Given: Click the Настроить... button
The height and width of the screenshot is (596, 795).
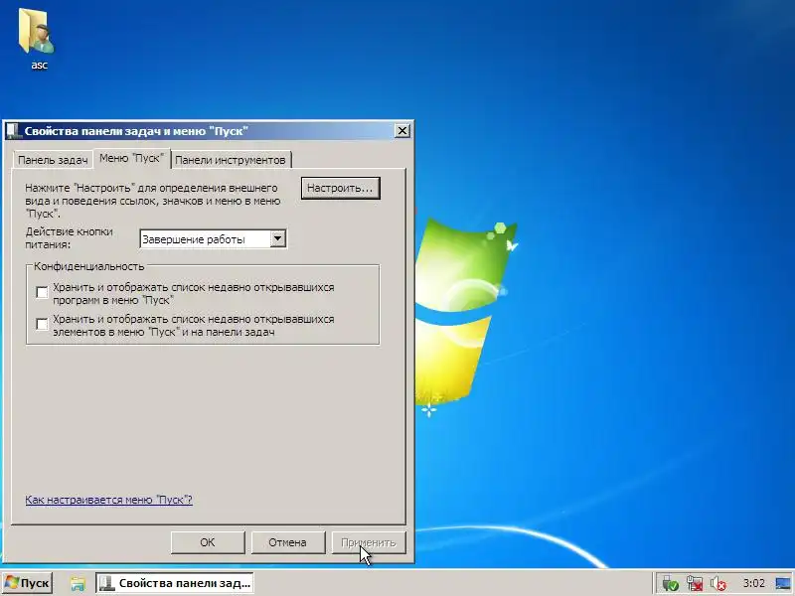Looking at the screenshot, I should (340, 188).
